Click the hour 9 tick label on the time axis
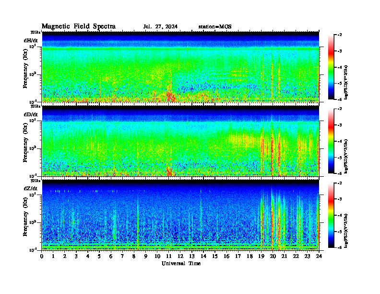 click(x=146, y=257)
